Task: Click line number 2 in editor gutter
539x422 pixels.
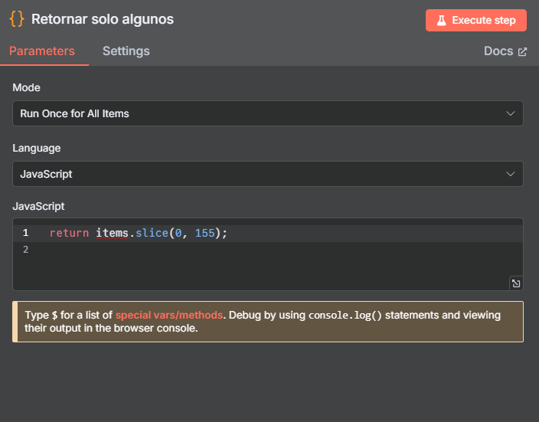Action: (25, 250)
